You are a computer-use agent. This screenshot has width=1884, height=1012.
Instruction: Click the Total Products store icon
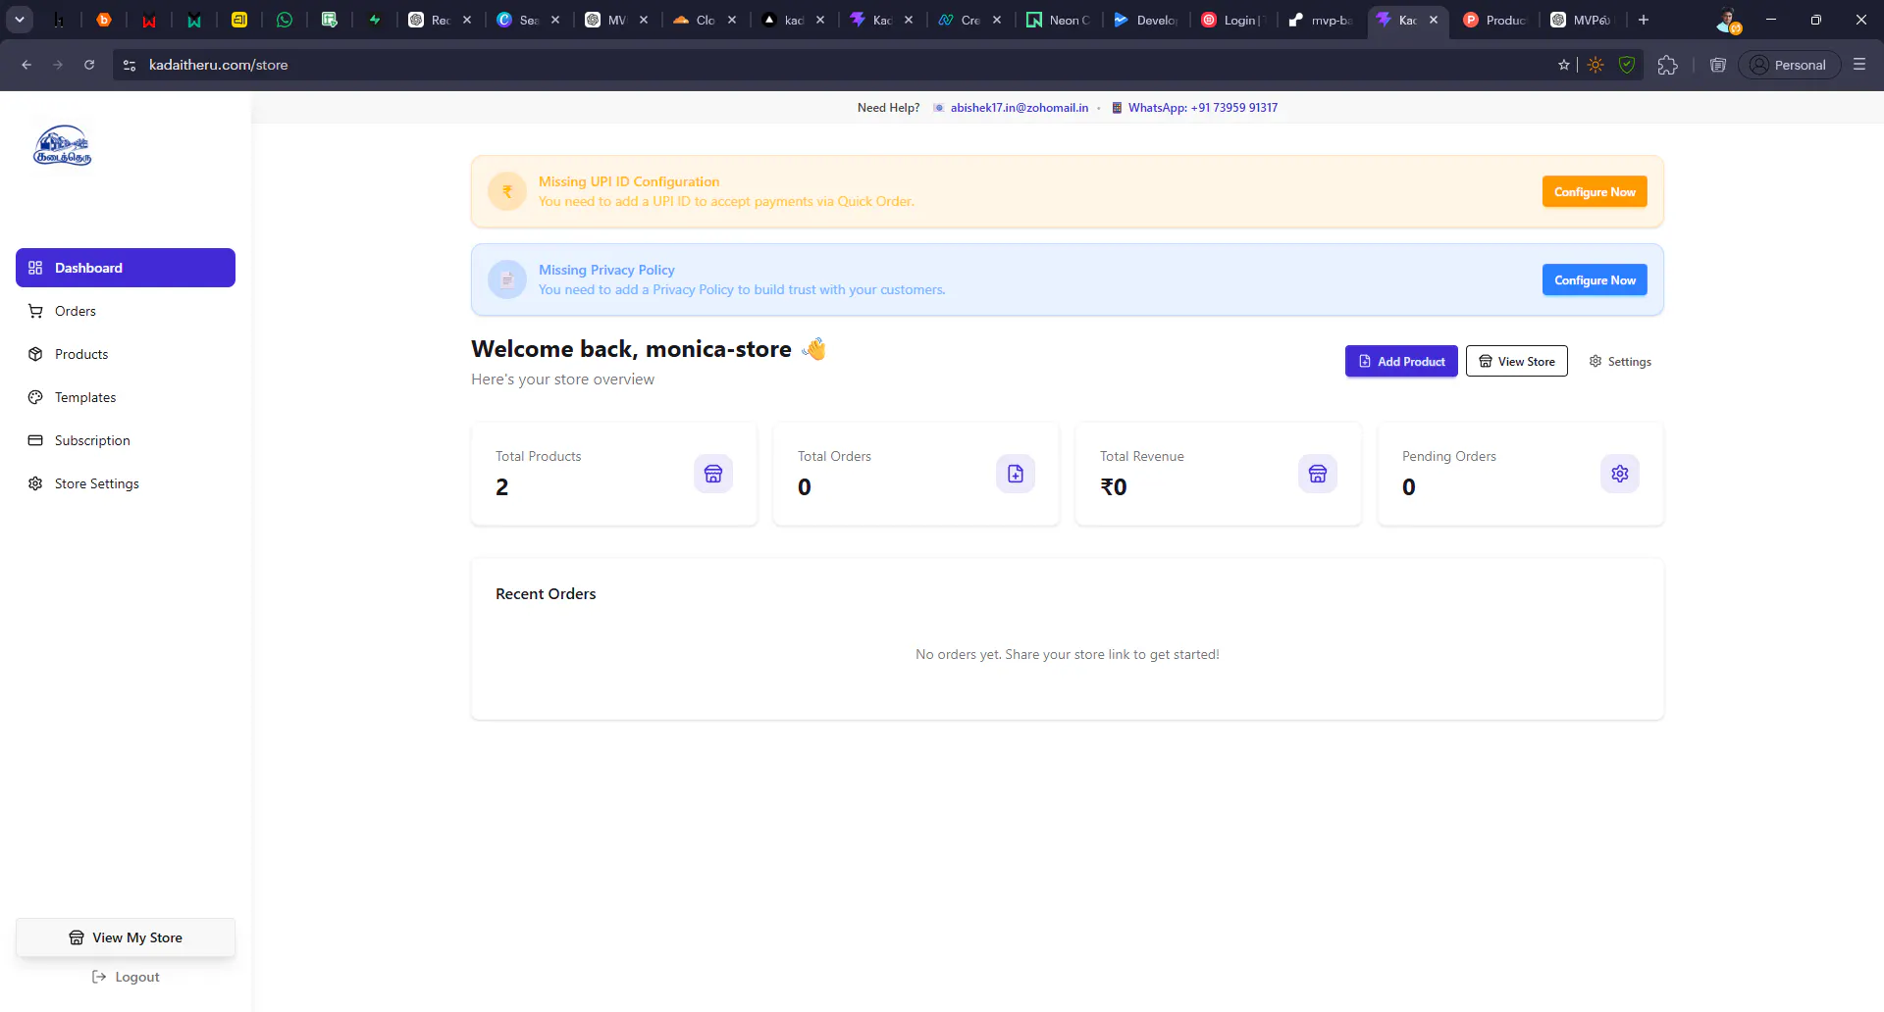pyautogui.click(x=713, y=474)
